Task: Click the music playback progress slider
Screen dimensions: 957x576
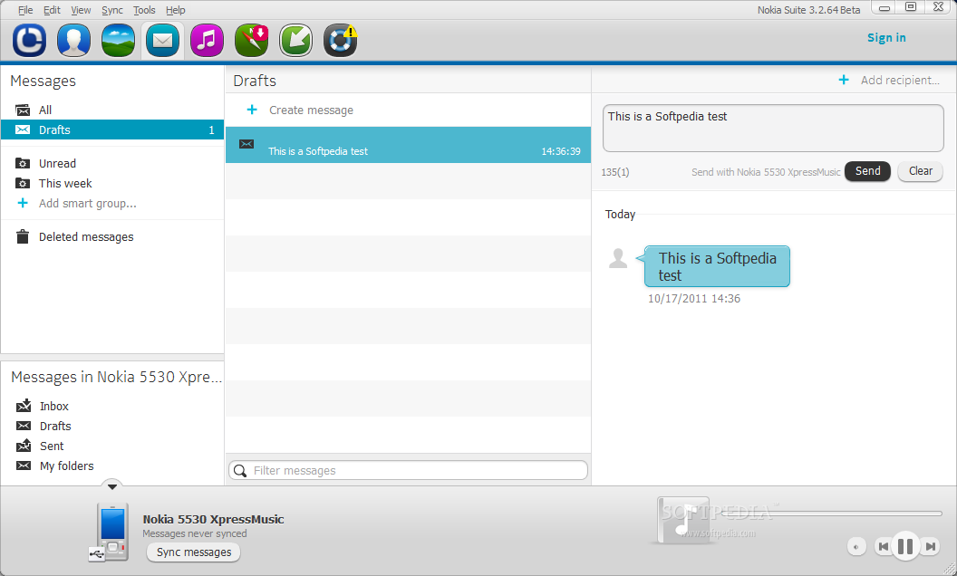Action: [833, 514]
